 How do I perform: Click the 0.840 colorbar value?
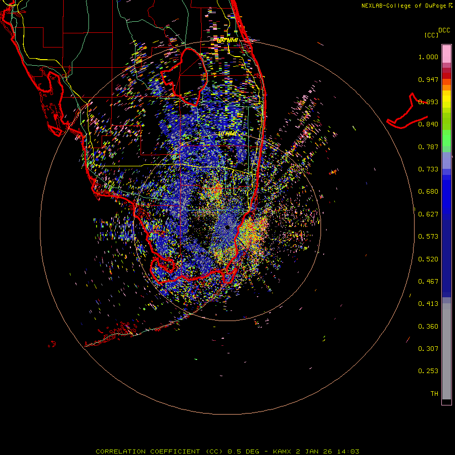(x=428, y=124)
